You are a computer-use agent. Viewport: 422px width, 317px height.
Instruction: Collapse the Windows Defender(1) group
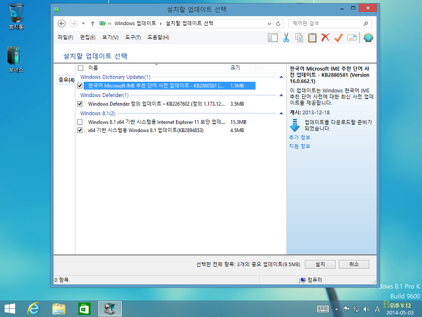tap(282, 95)
